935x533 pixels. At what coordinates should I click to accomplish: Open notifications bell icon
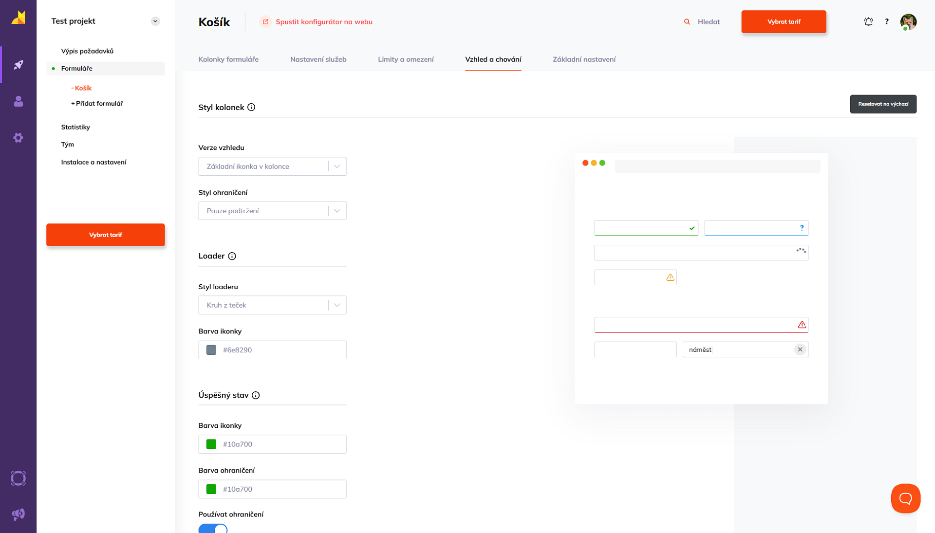tap(868, 21)
